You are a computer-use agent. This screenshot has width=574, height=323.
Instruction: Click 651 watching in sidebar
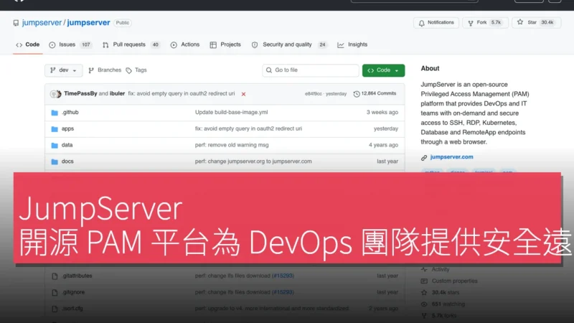(448, 304)
